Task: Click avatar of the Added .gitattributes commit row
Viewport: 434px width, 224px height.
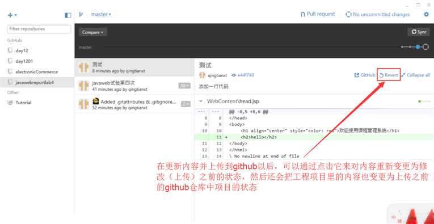Action: [83, 104]
